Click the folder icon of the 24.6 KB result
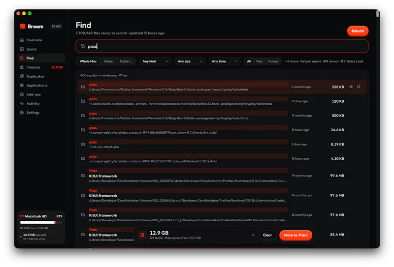394x267 pixels. [83, 130]
